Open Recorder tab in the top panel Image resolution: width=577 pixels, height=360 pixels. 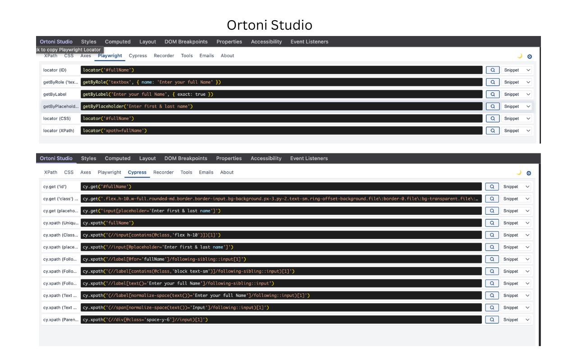pos(164,56)
